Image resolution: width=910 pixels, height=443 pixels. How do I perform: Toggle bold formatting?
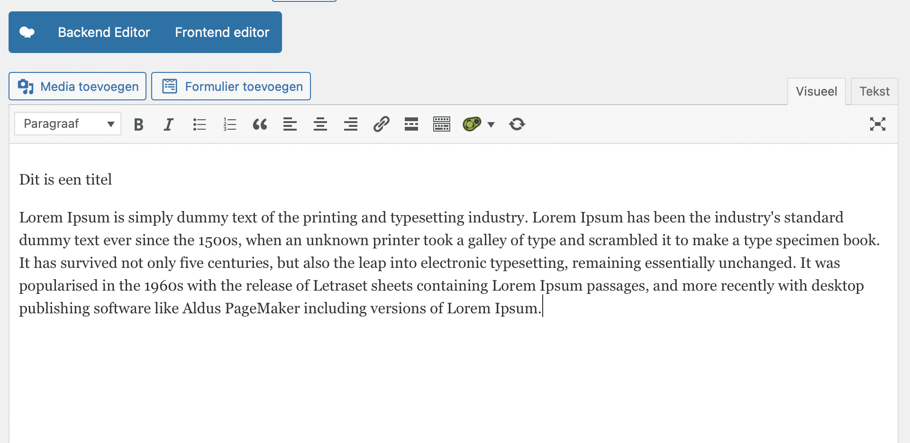(138, 124)
